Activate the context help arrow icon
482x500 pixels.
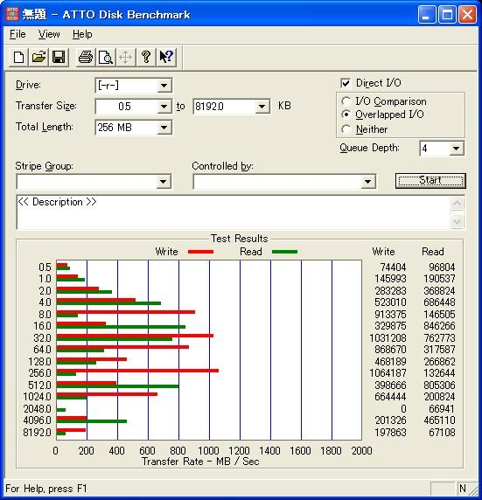(x=166, y=58)
